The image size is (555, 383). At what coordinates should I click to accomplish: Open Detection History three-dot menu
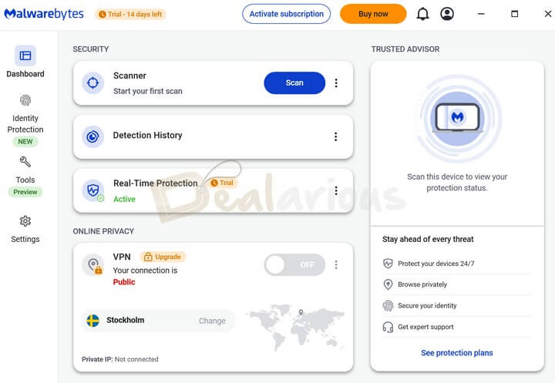(335, 136)
